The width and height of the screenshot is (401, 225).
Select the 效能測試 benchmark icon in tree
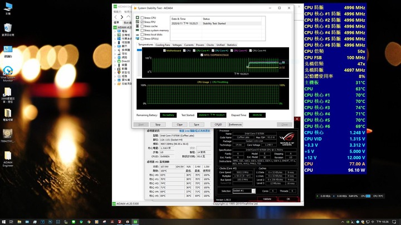click(x=119, y=84)
